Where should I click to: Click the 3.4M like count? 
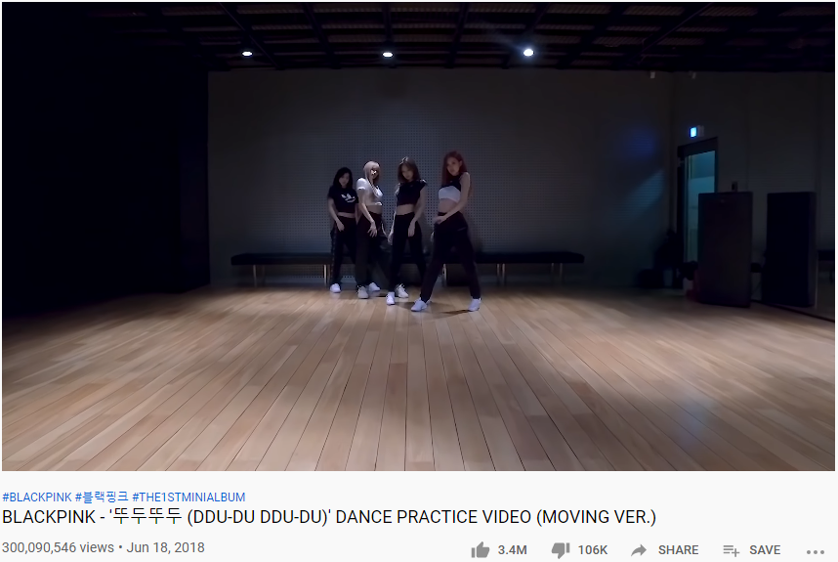click(512, 550)
